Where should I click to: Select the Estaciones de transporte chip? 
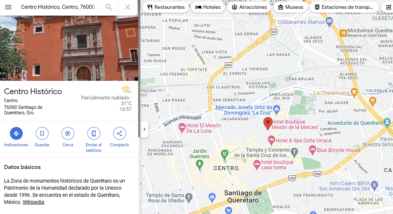[x=344, y=7]
